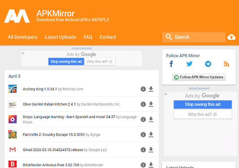This screenshot has width=239, height=168.
Task: Click the search magnifier icon
Action: (x=169, y=37)
